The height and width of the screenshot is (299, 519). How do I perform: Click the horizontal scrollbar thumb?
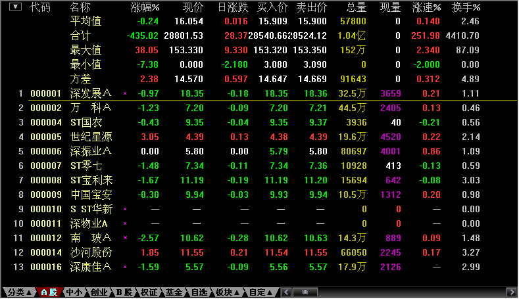305,292
